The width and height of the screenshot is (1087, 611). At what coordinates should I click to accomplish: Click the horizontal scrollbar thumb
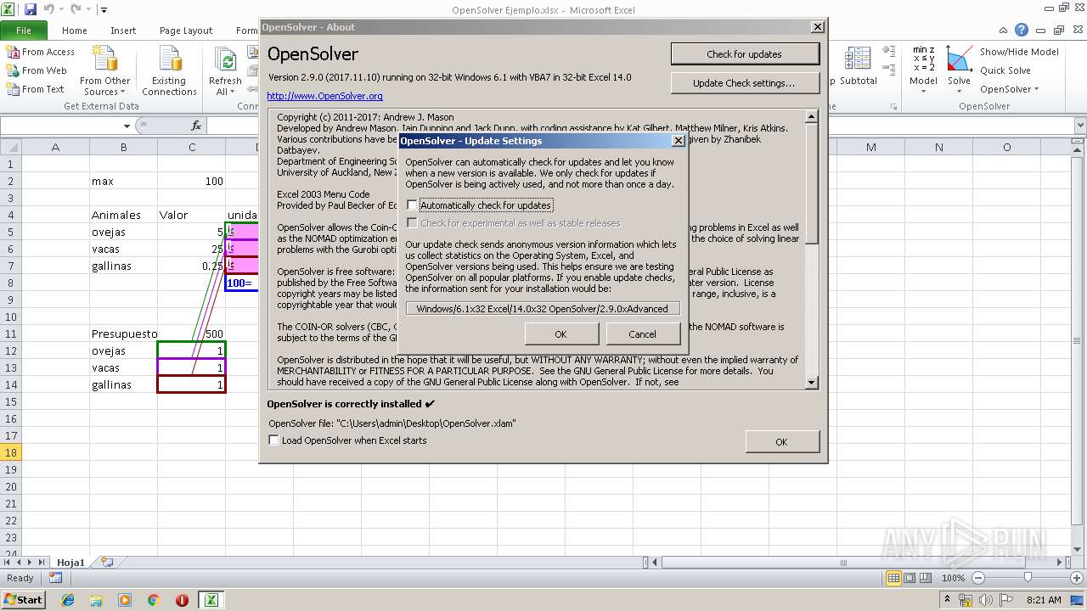(843, 562)
